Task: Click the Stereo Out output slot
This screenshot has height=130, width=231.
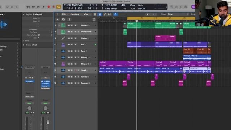Action: tap(29, 97)
